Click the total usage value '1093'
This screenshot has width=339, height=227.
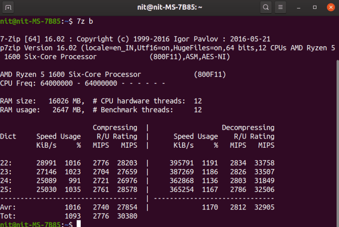click(x=73, y=216)
